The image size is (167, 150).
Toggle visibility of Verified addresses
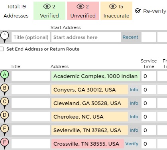tap(47, 6)
